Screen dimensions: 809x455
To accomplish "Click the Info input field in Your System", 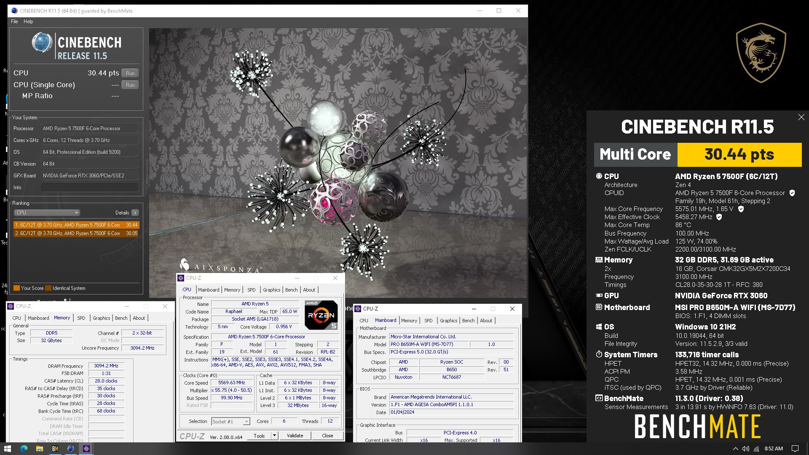I will click(90, 187).
